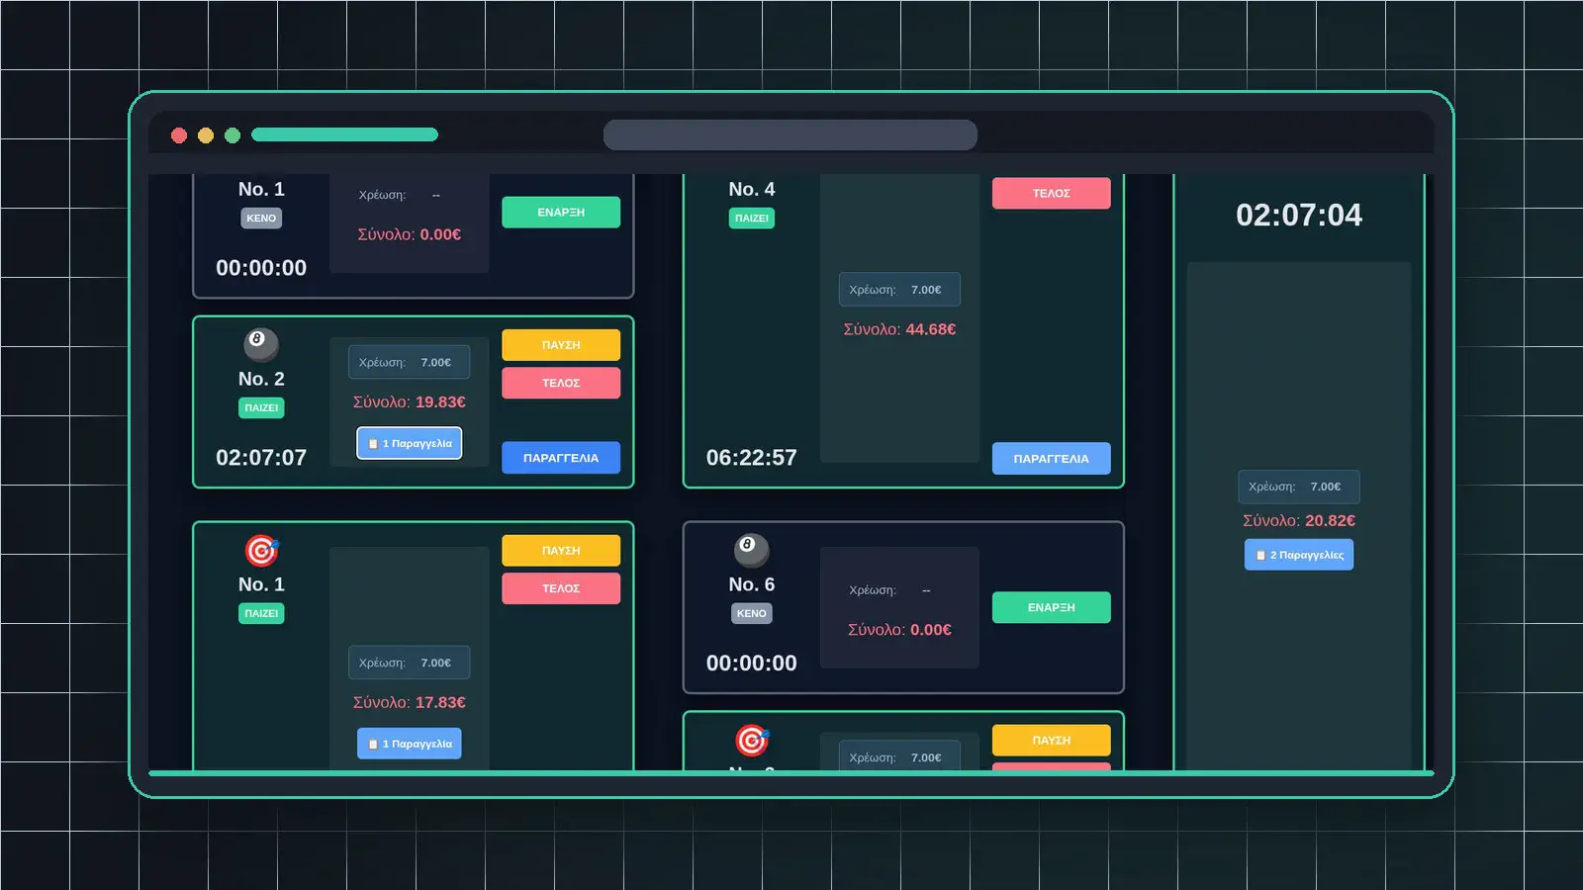1583x890 pixels.
Task: Click the total Σύνολο: 44.68€
Action: [899, 329]
